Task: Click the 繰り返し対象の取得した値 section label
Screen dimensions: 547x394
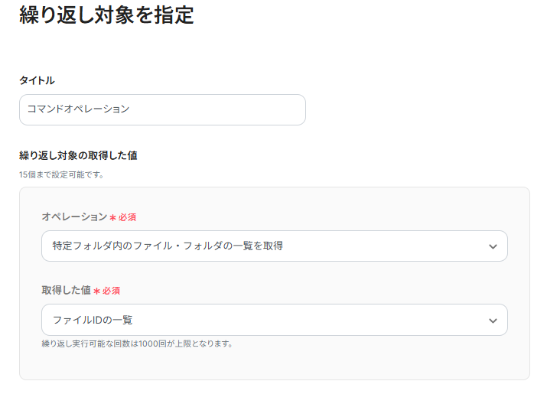Action: pos(78,155)
